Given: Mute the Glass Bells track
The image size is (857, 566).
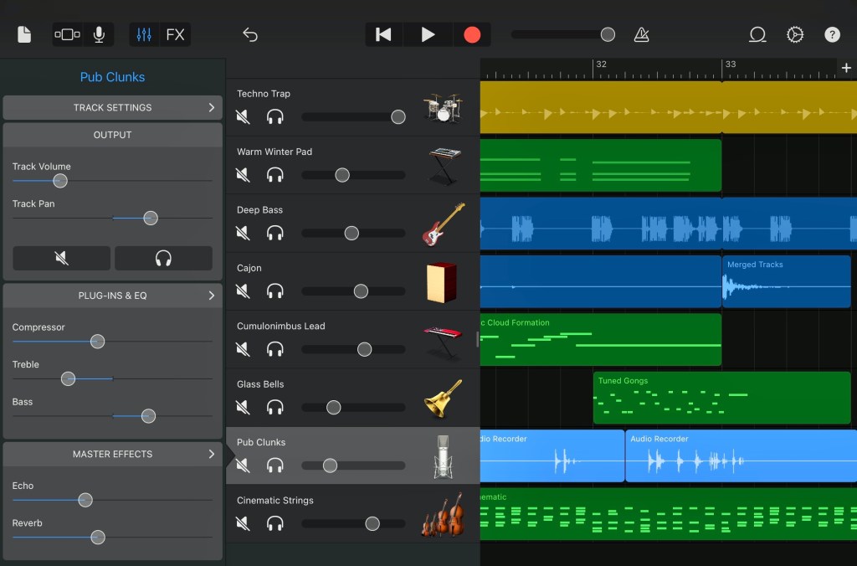Looking at the screenshot, I should pos(243,408).
